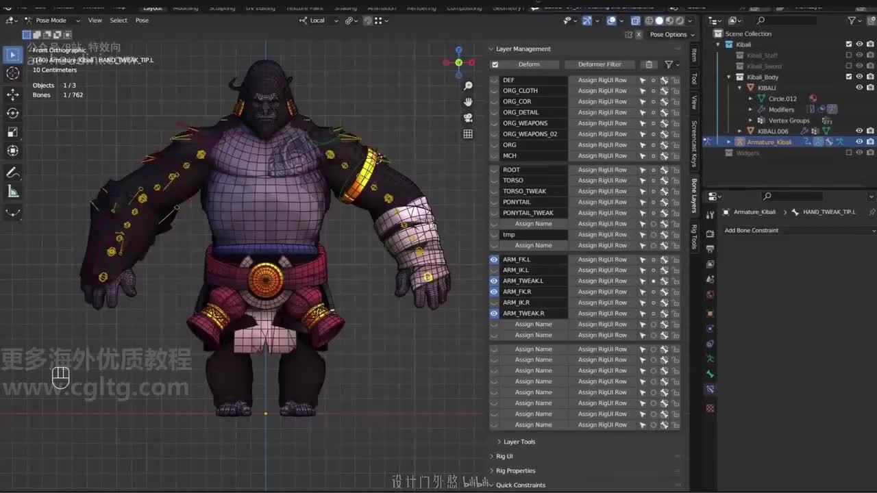This screenshot has width=877, height=493.
Task: Expand the Rig Properties panel
Action: tap(515, 470)
